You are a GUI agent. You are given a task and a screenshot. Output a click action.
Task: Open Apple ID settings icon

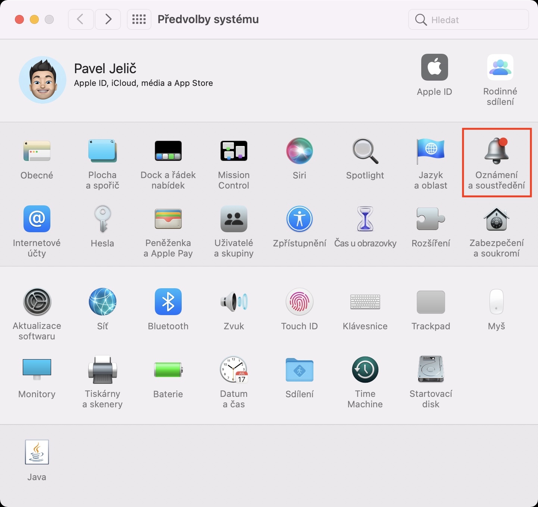coord(435,67)
